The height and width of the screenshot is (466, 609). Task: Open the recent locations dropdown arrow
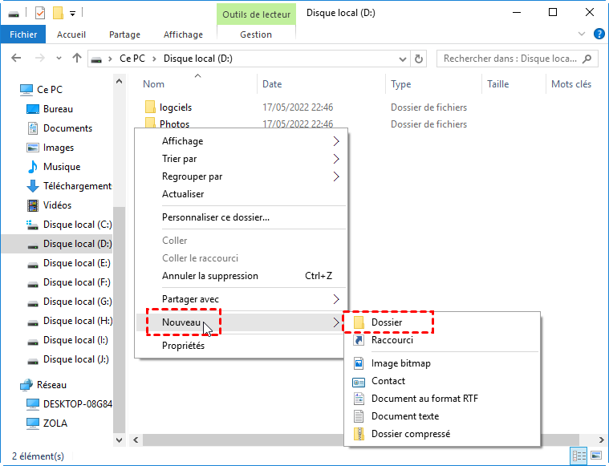pyautogui.click(x=59, y=59)
